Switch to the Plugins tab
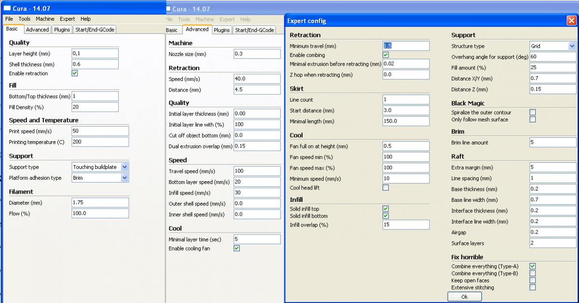The height and width of the screenshot is (303, 579). tap(62, 29)
